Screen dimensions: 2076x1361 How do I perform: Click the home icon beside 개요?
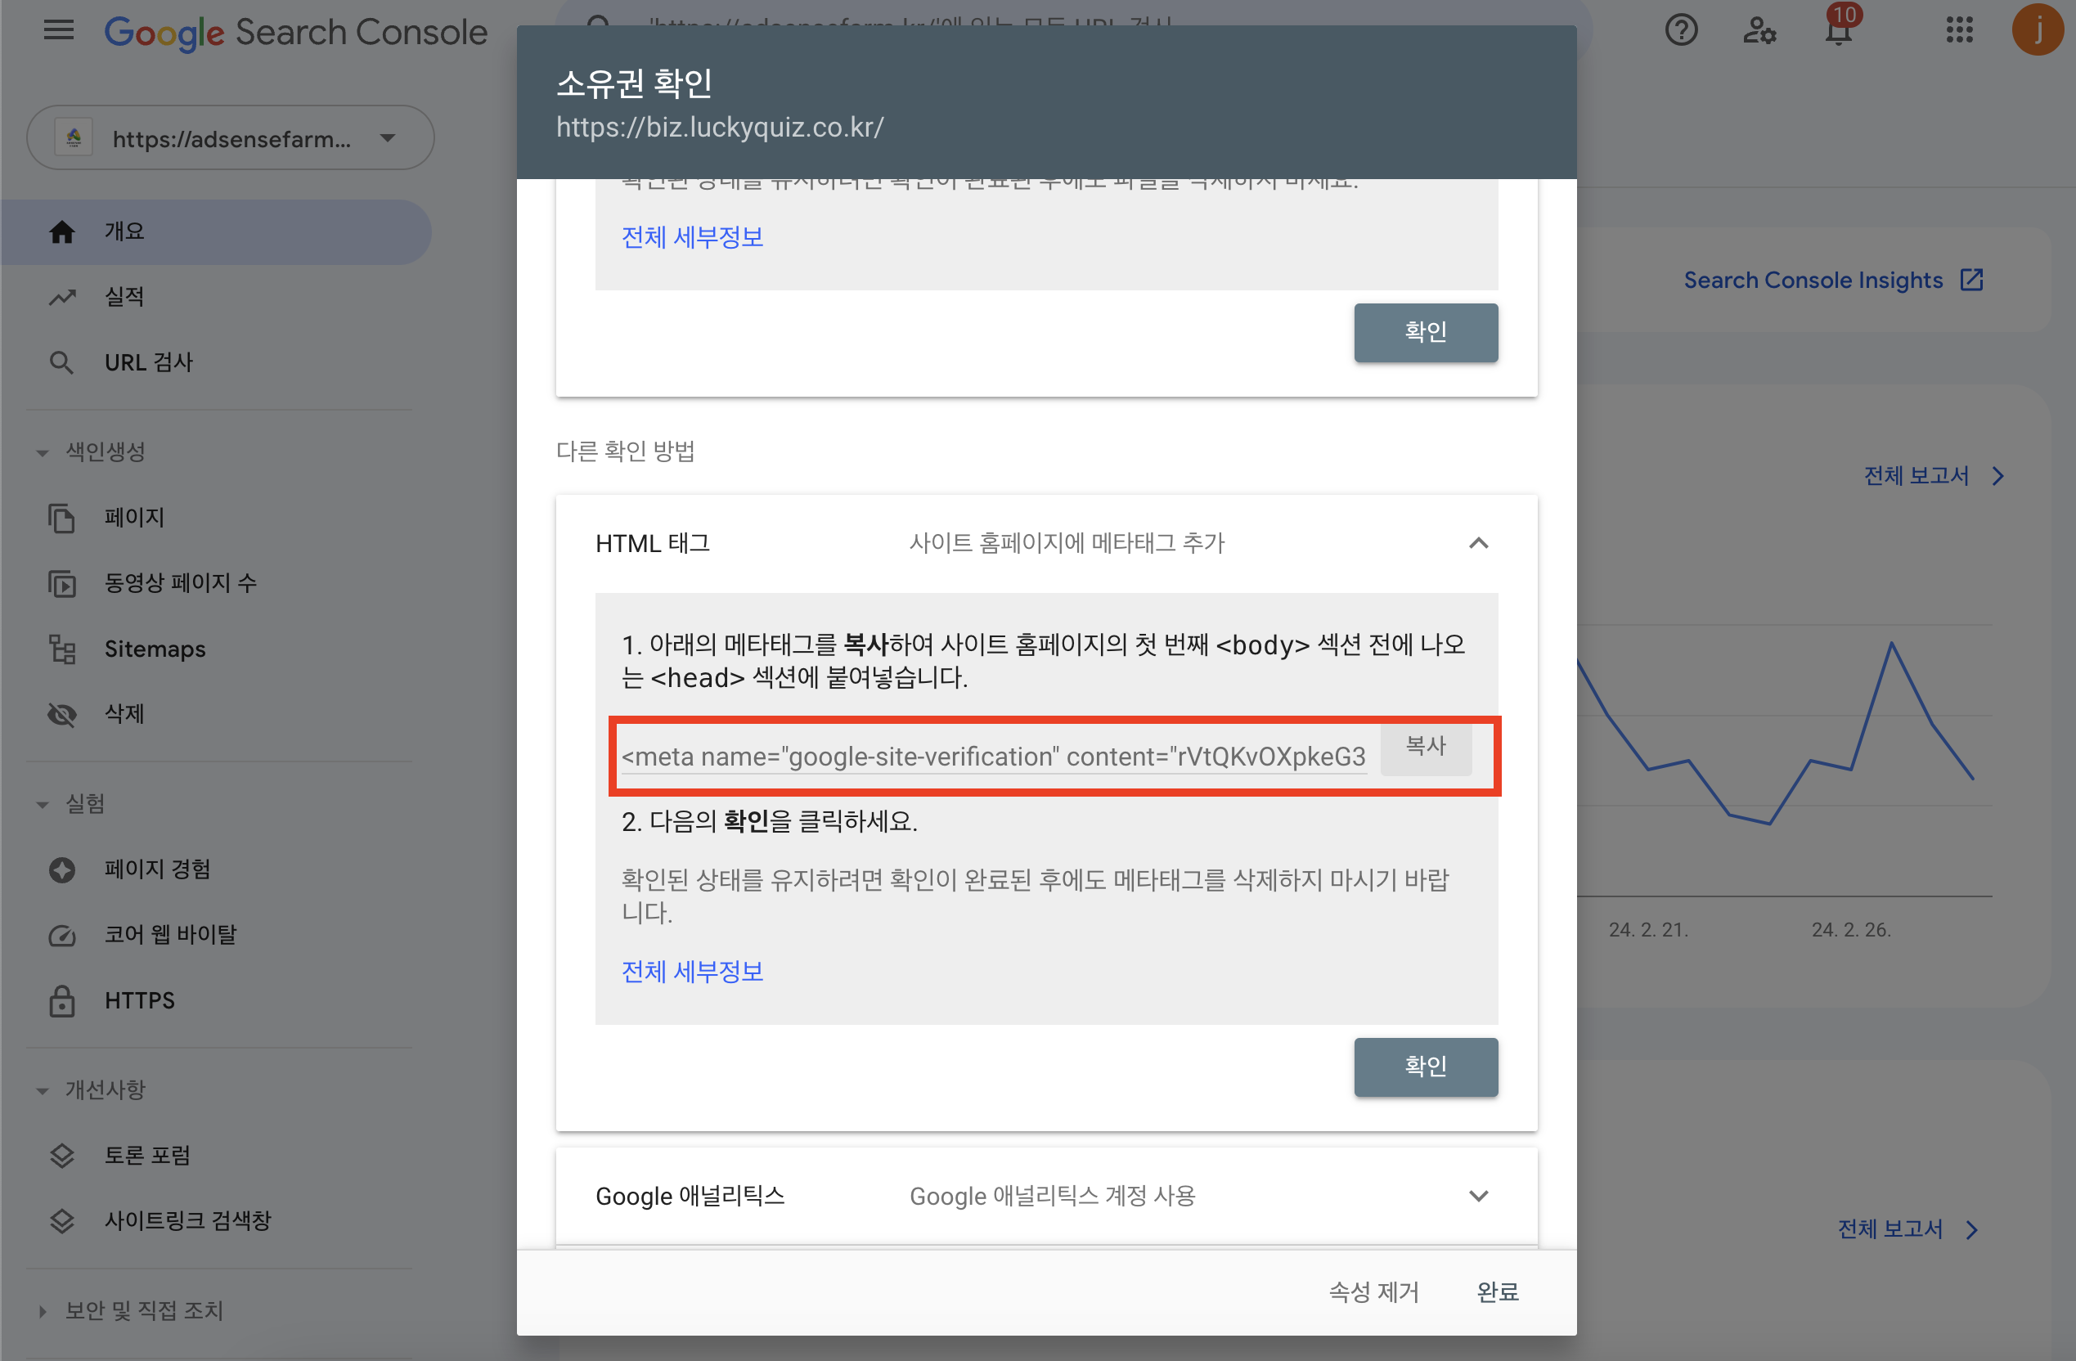coord(62,232)
